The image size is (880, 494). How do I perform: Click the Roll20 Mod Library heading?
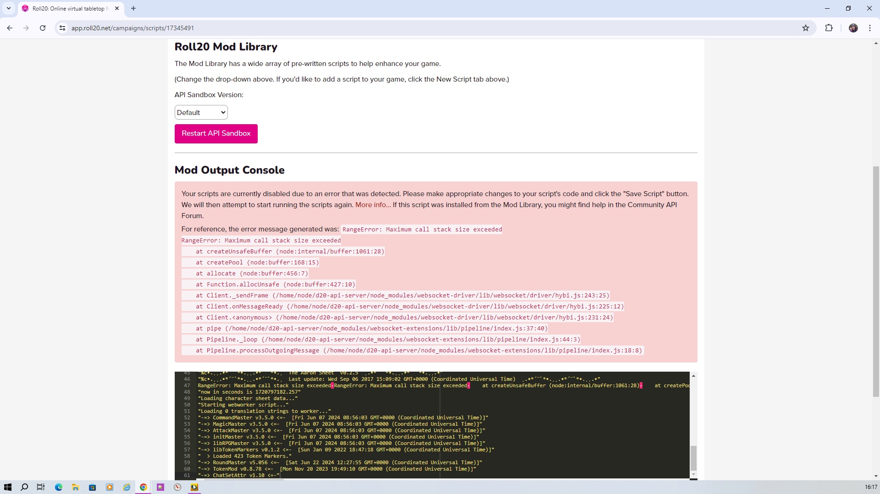click(x=226, y=47)
